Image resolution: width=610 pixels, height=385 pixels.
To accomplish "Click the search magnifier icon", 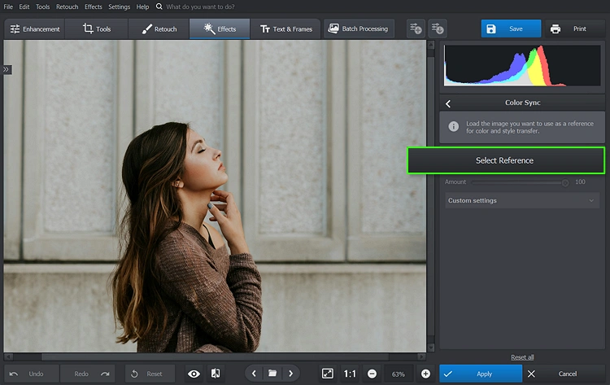I will [x=159, y=7].
